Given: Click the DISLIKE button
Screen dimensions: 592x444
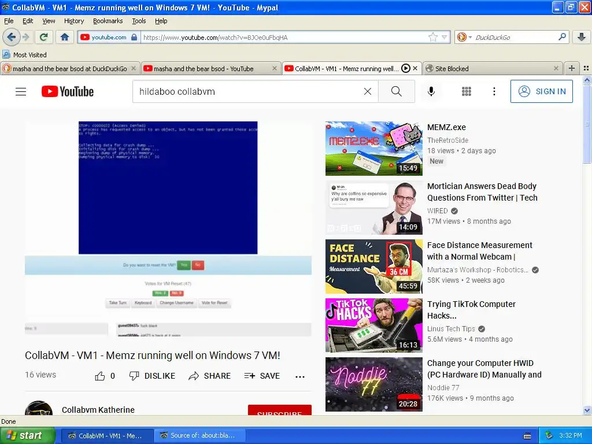Looking at the screenshot, I should coord(152,376).
